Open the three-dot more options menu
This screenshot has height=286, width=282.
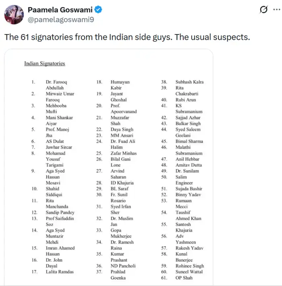click(x=277, y=10)
